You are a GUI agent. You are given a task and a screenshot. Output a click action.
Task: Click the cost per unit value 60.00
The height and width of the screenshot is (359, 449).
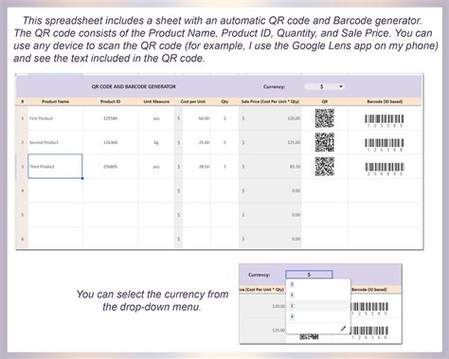[204, 118]
